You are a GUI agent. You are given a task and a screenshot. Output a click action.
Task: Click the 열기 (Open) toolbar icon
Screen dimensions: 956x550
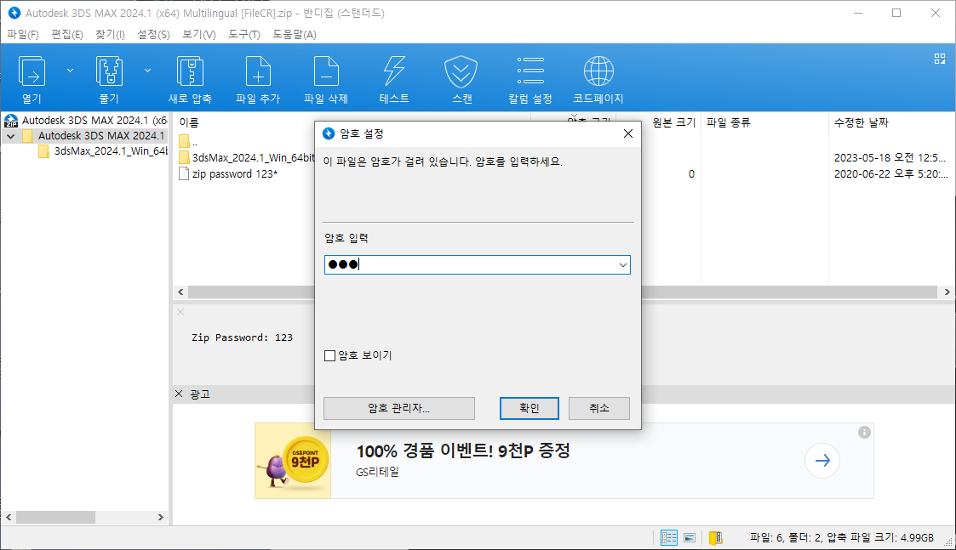point(31,72)
